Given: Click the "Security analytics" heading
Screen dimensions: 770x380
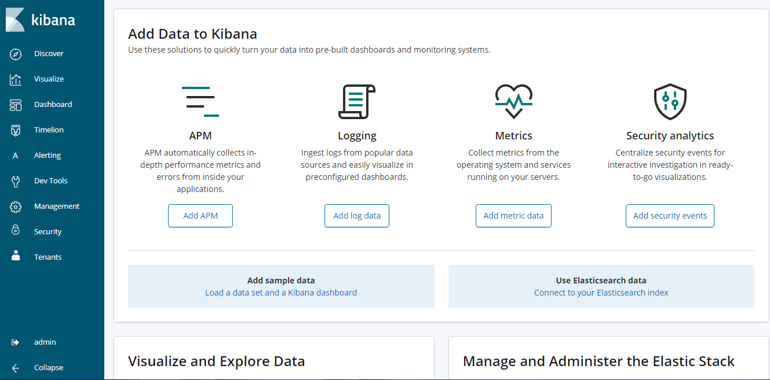Looking at the screenshot, I should click(670, 136).
